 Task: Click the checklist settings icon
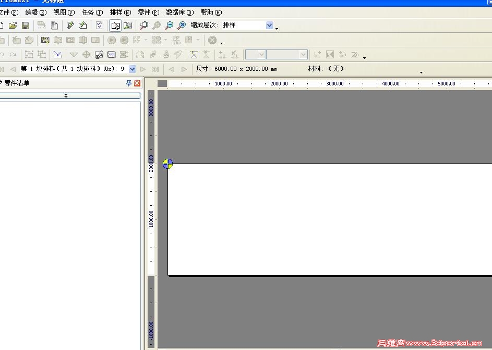(x=99, y=26)
